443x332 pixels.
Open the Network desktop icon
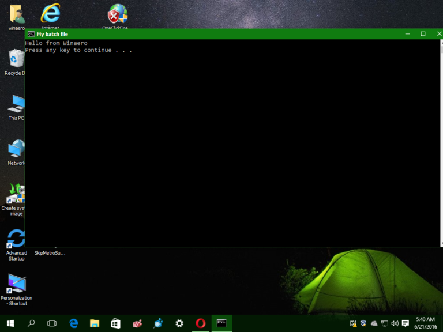click(16, 149)
